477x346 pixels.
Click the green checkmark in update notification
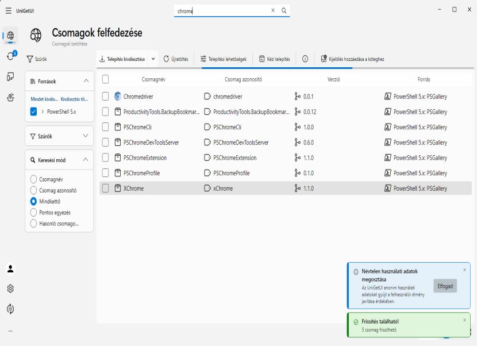[356, 322]
